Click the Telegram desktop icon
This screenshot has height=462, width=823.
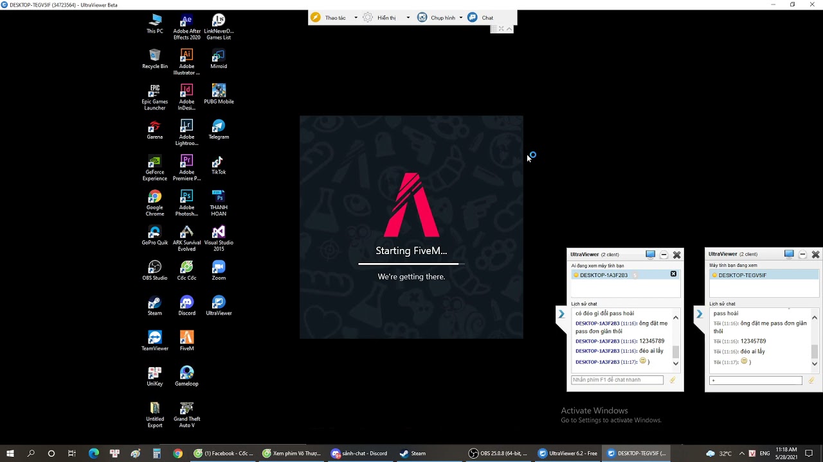click(x=219, y=126)
